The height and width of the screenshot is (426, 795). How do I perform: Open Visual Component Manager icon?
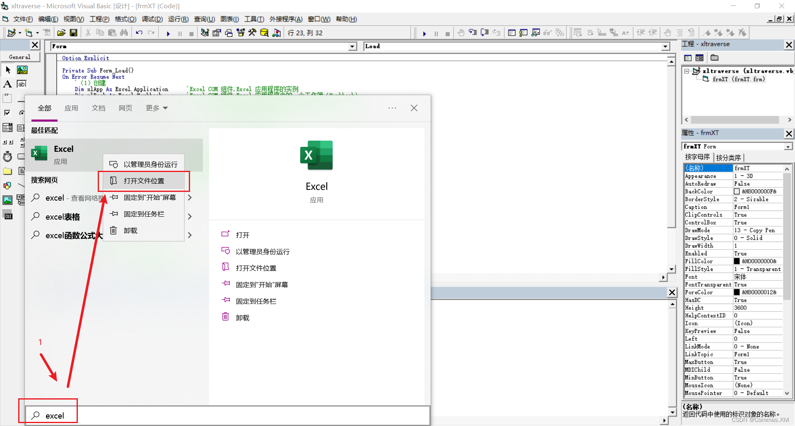coord(276,33)
